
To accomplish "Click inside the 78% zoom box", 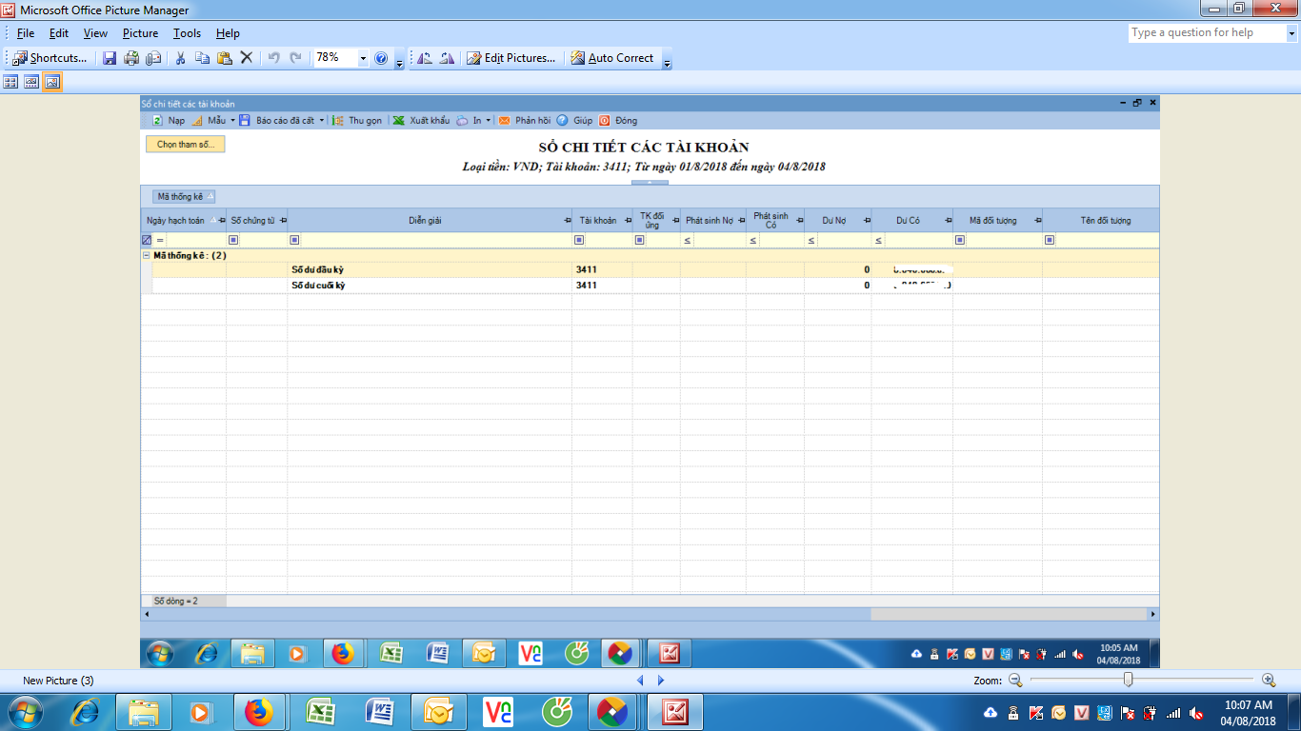I will pyautogui.click(x=335, y=58).
